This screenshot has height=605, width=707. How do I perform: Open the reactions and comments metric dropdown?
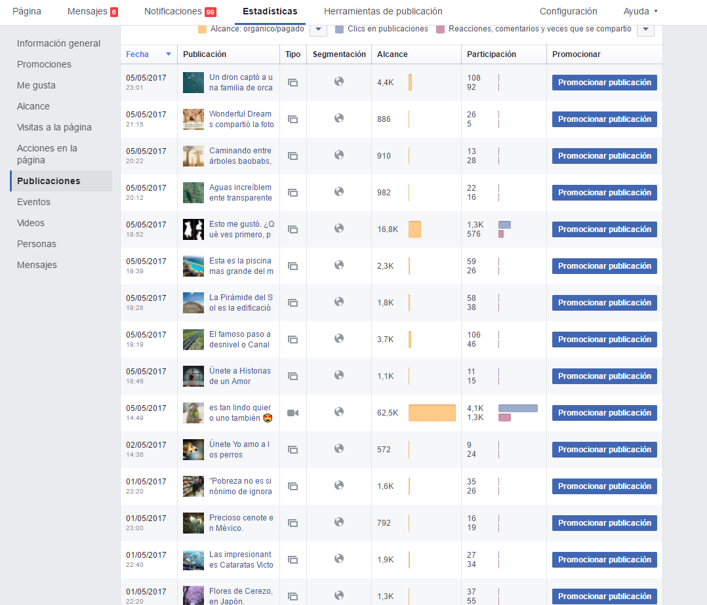(x=645, y=29)
